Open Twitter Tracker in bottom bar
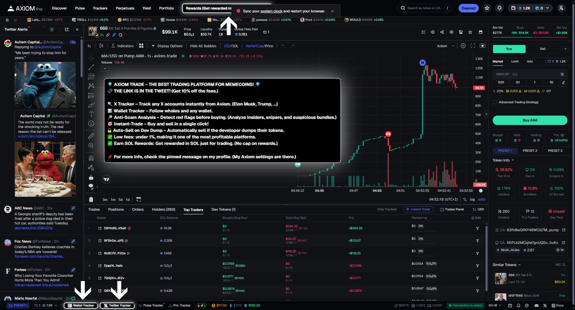Screen dimensions: 575x310 click(117, 305)
